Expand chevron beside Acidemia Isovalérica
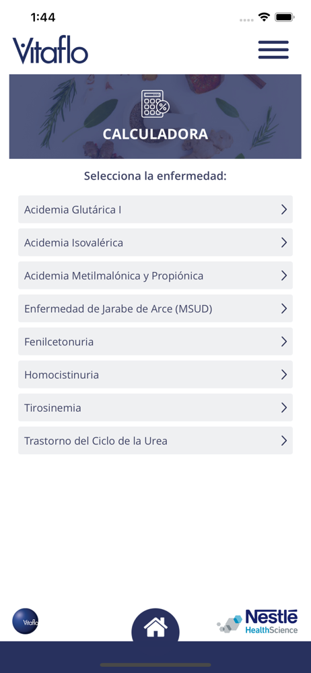311x673 pixels. (x=283, y=242)
